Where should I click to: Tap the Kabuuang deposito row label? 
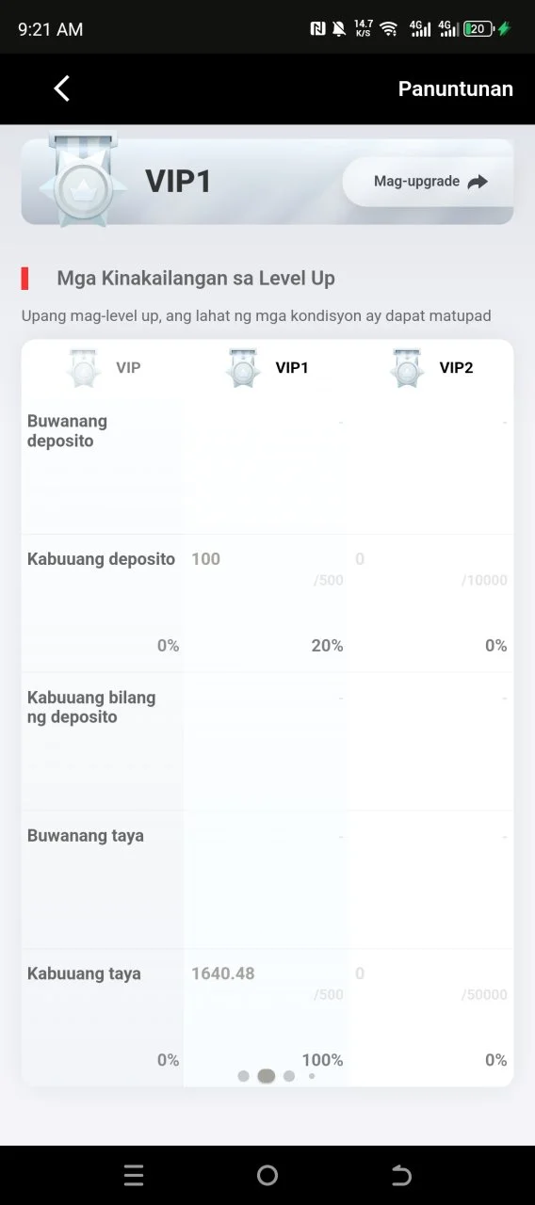coord(101,559)
